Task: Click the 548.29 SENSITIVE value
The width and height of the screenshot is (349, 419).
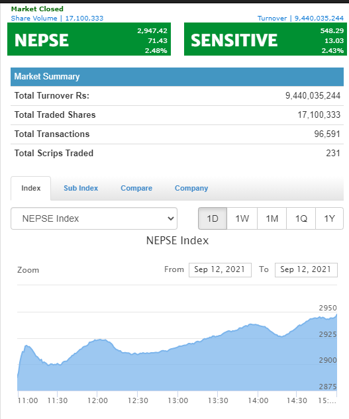Action: 332,30
